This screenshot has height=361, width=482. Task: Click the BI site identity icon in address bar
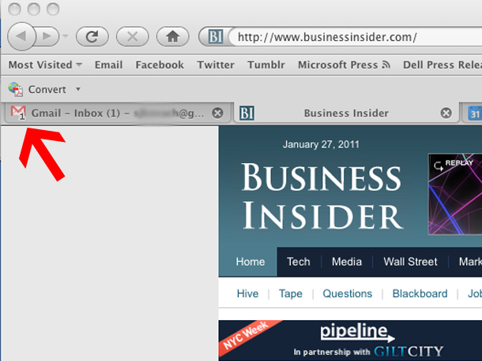[x=216, y=37]
